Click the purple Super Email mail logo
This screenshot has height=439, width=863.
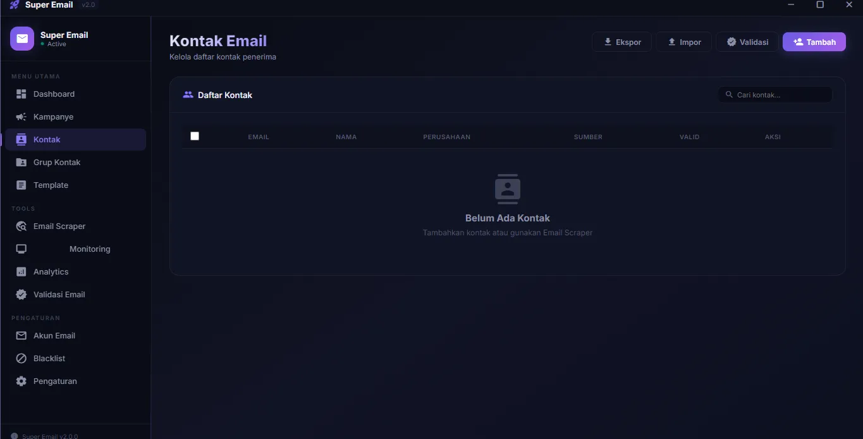[22, 39]
